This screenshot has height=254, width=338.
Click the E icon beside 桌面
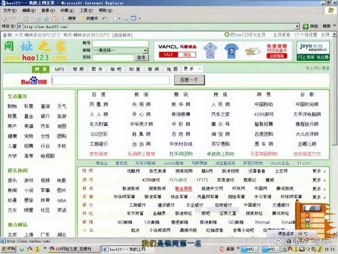point(222,249)
